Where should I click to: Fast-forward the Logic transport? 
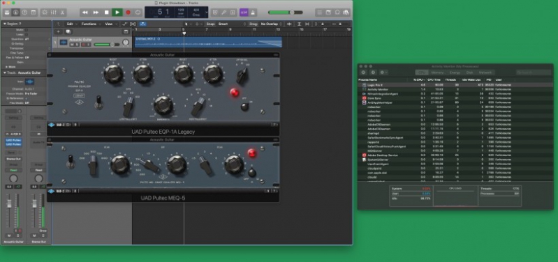tap(96, 13)
